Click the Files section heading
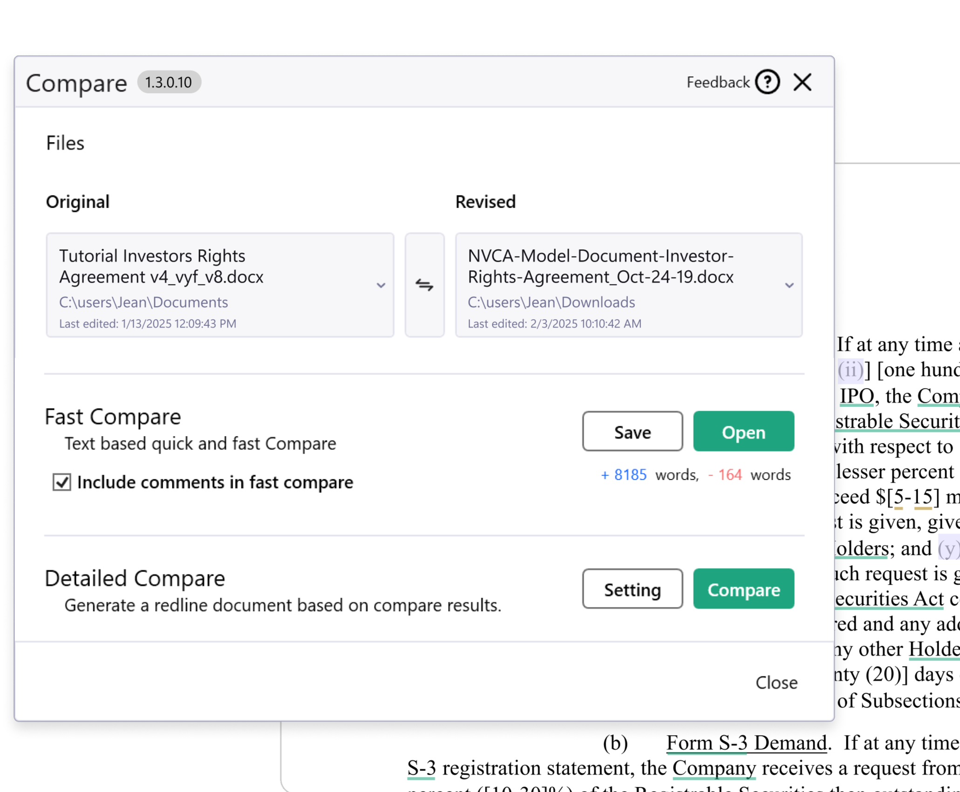 pyautogui.click(x=65, y=143)
